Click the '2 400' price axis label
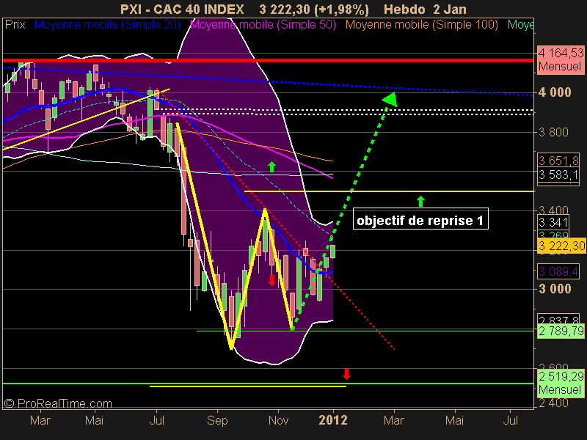 (x=553, y=403)
